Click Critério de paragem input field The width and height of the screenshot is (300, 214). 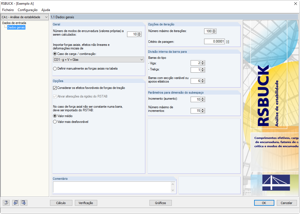coord(214,41)
